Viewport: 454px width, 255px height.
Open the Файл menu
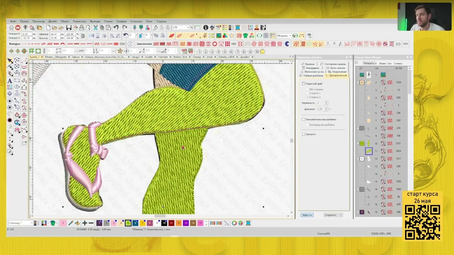click(x=13, y=21)
